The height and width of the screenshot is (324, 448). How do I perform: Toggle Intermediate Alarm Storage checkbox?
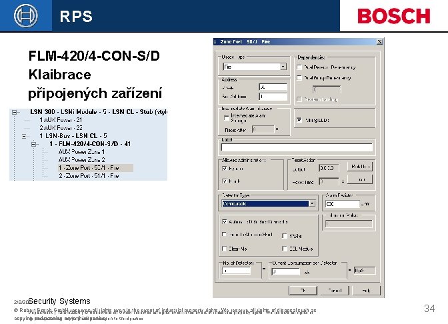[x=226, y=117]
